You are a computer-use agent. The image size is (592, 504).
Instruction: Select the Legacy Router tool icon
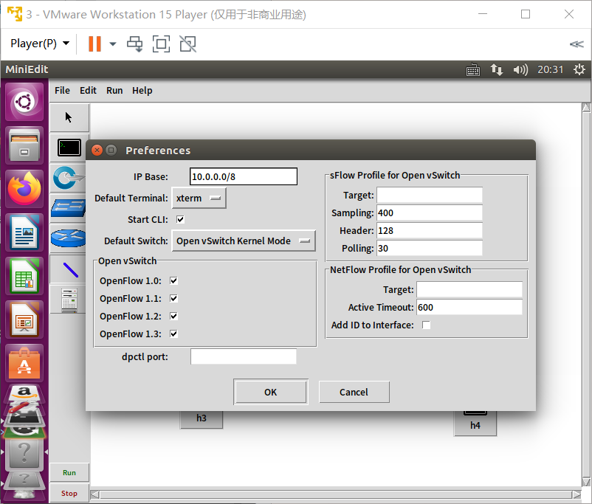click(69, 238)
